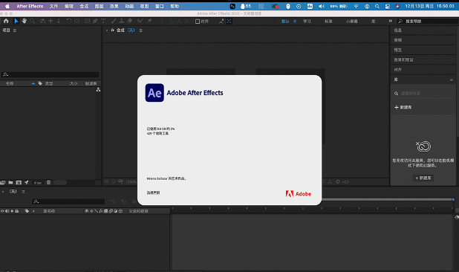The width and height of the screenshot is (459, 272).
Task: Toggle the motion blur switch column icon
Action: tap(111, 211)
